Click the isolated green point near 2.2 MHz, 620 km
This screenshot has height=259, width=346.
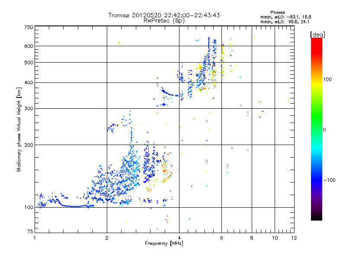pyautogui.click(x=119, y=43)
